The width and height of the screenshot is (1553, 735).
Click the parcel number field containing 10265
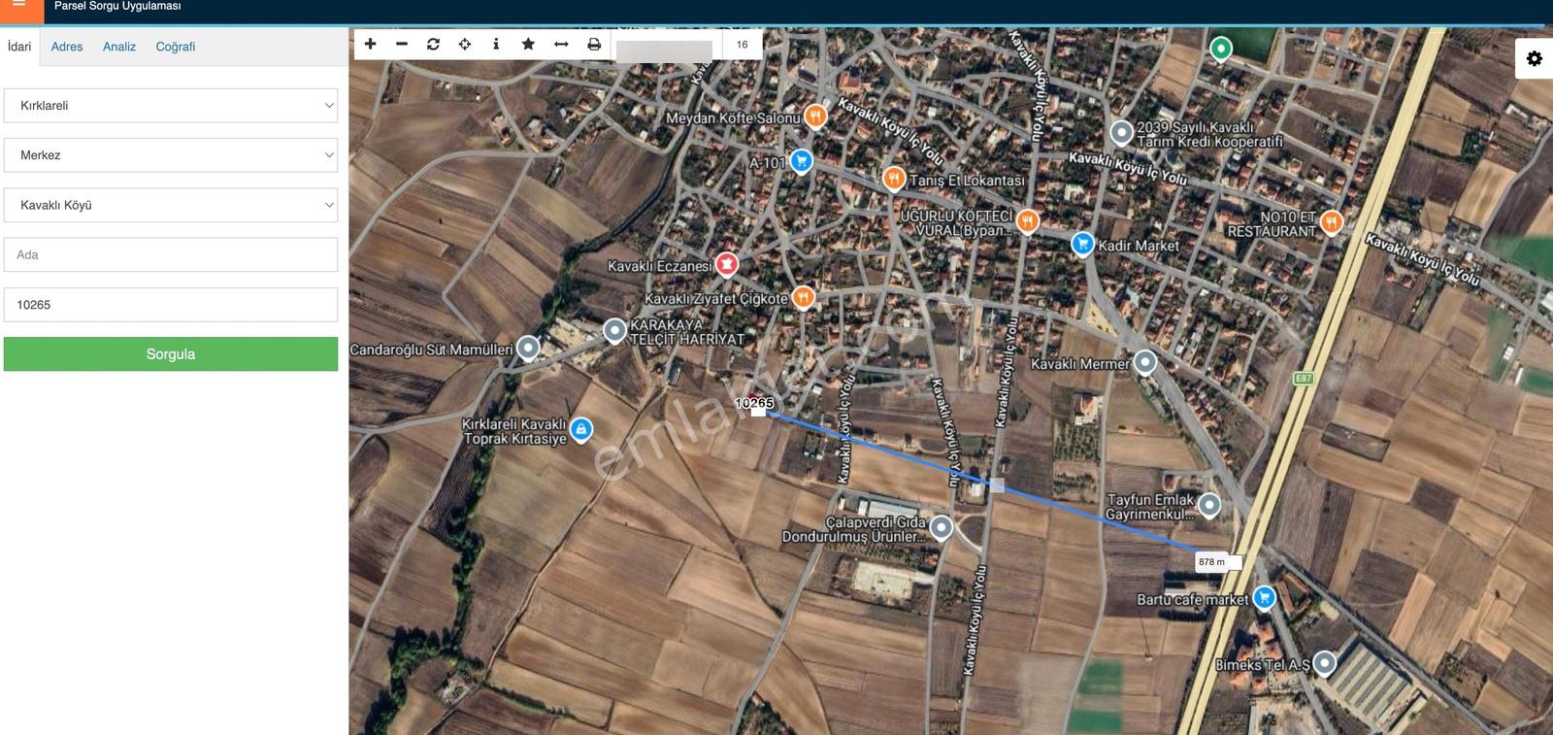[x=171, y=305]
